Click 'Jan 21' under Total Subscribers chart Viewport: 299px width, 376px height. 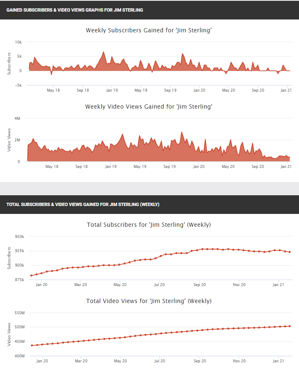(278, 285)
